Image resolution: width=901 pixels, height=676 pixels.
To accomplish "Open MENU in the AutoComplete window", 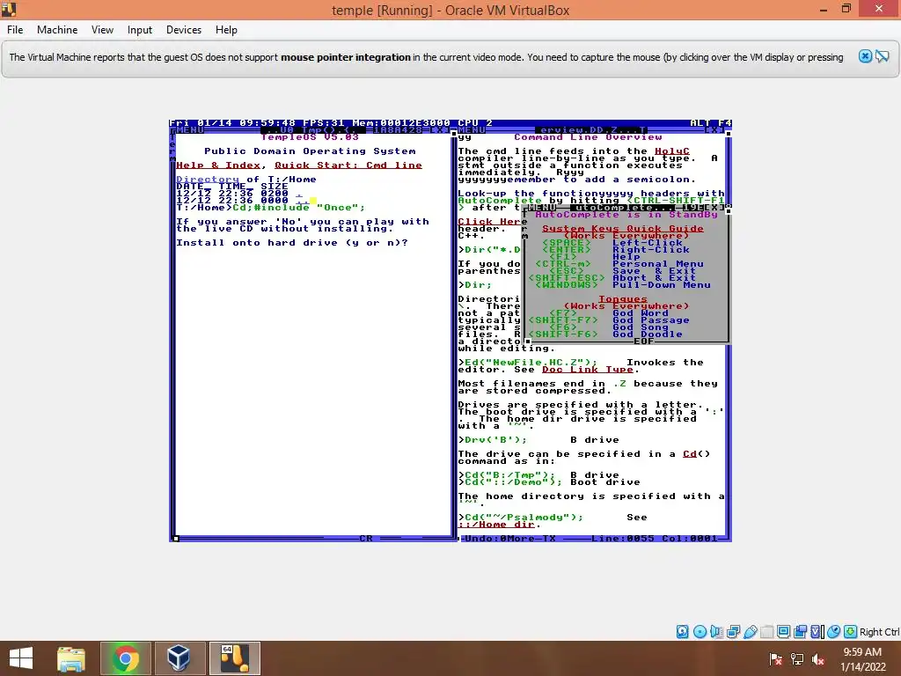I will click(542, 207).
